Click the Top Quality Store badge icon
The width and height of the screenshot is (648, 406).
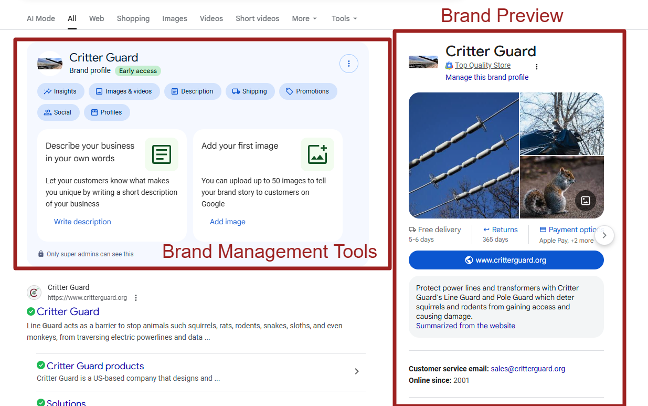[x=449, y=65]
